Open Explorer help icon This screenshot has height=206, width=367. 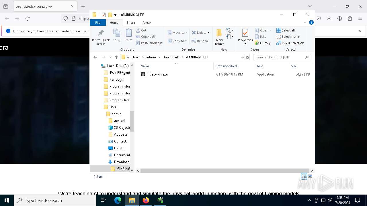click(x=311, y=22)
